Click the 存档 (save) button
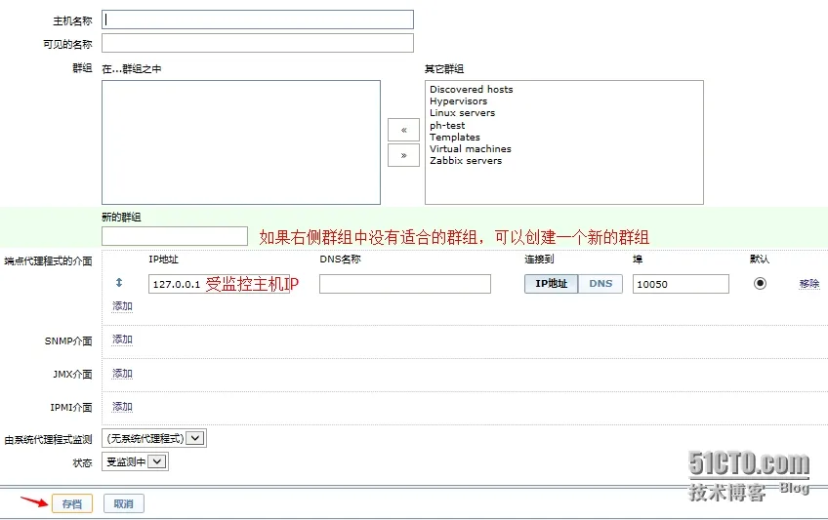Image resolution: width=828 pixels, height=520 pixels. 72,503
